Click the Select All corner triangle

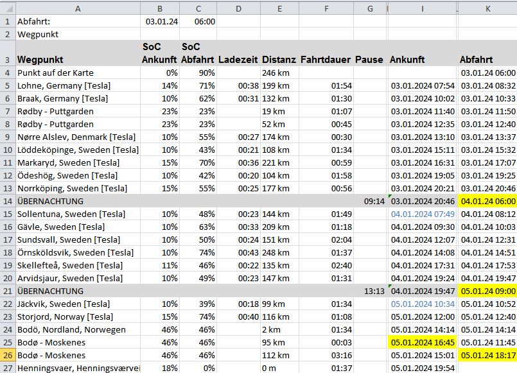pyautogui.click(x=8, y=8)
